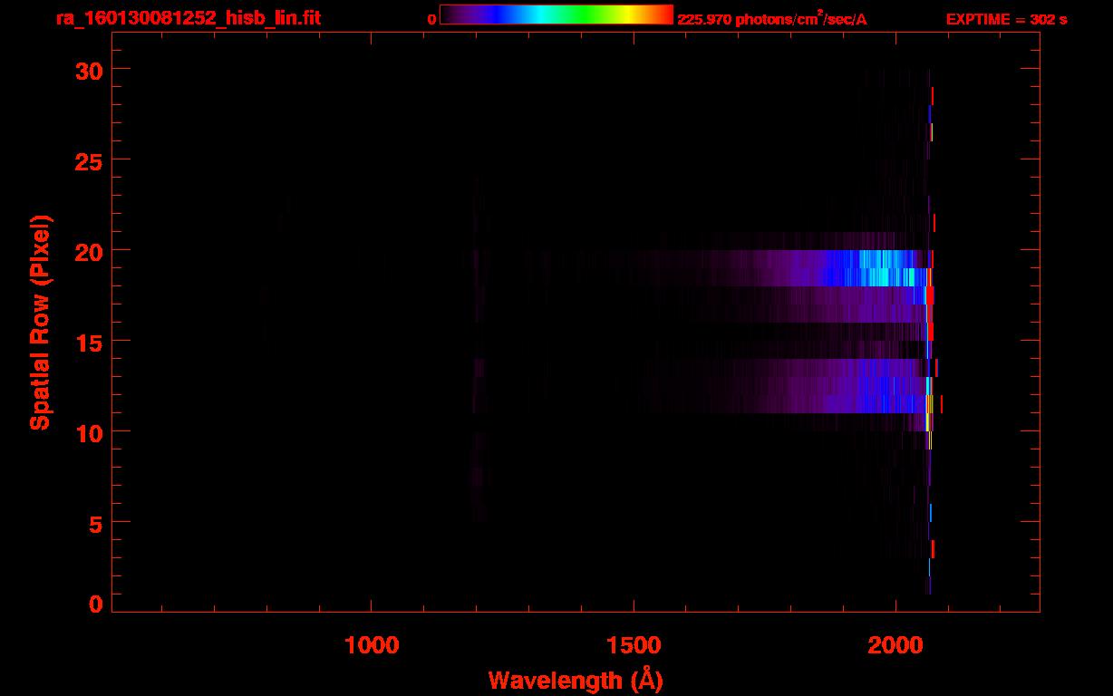Click the Spatial Row (Pixel) axis title
The width and height of the screenshot is (1113, 696).
point(40,322)
